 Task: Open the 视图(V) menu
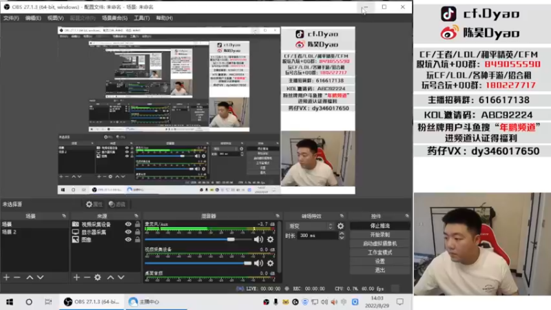56,18
